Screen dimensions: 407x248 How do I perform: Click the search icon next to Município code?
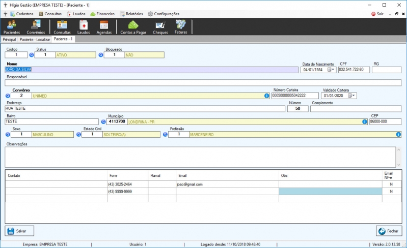click(x=103, y=121)
